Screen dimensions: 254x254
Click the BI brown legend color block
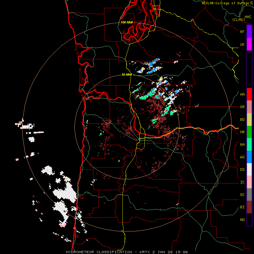coord(249,207)
